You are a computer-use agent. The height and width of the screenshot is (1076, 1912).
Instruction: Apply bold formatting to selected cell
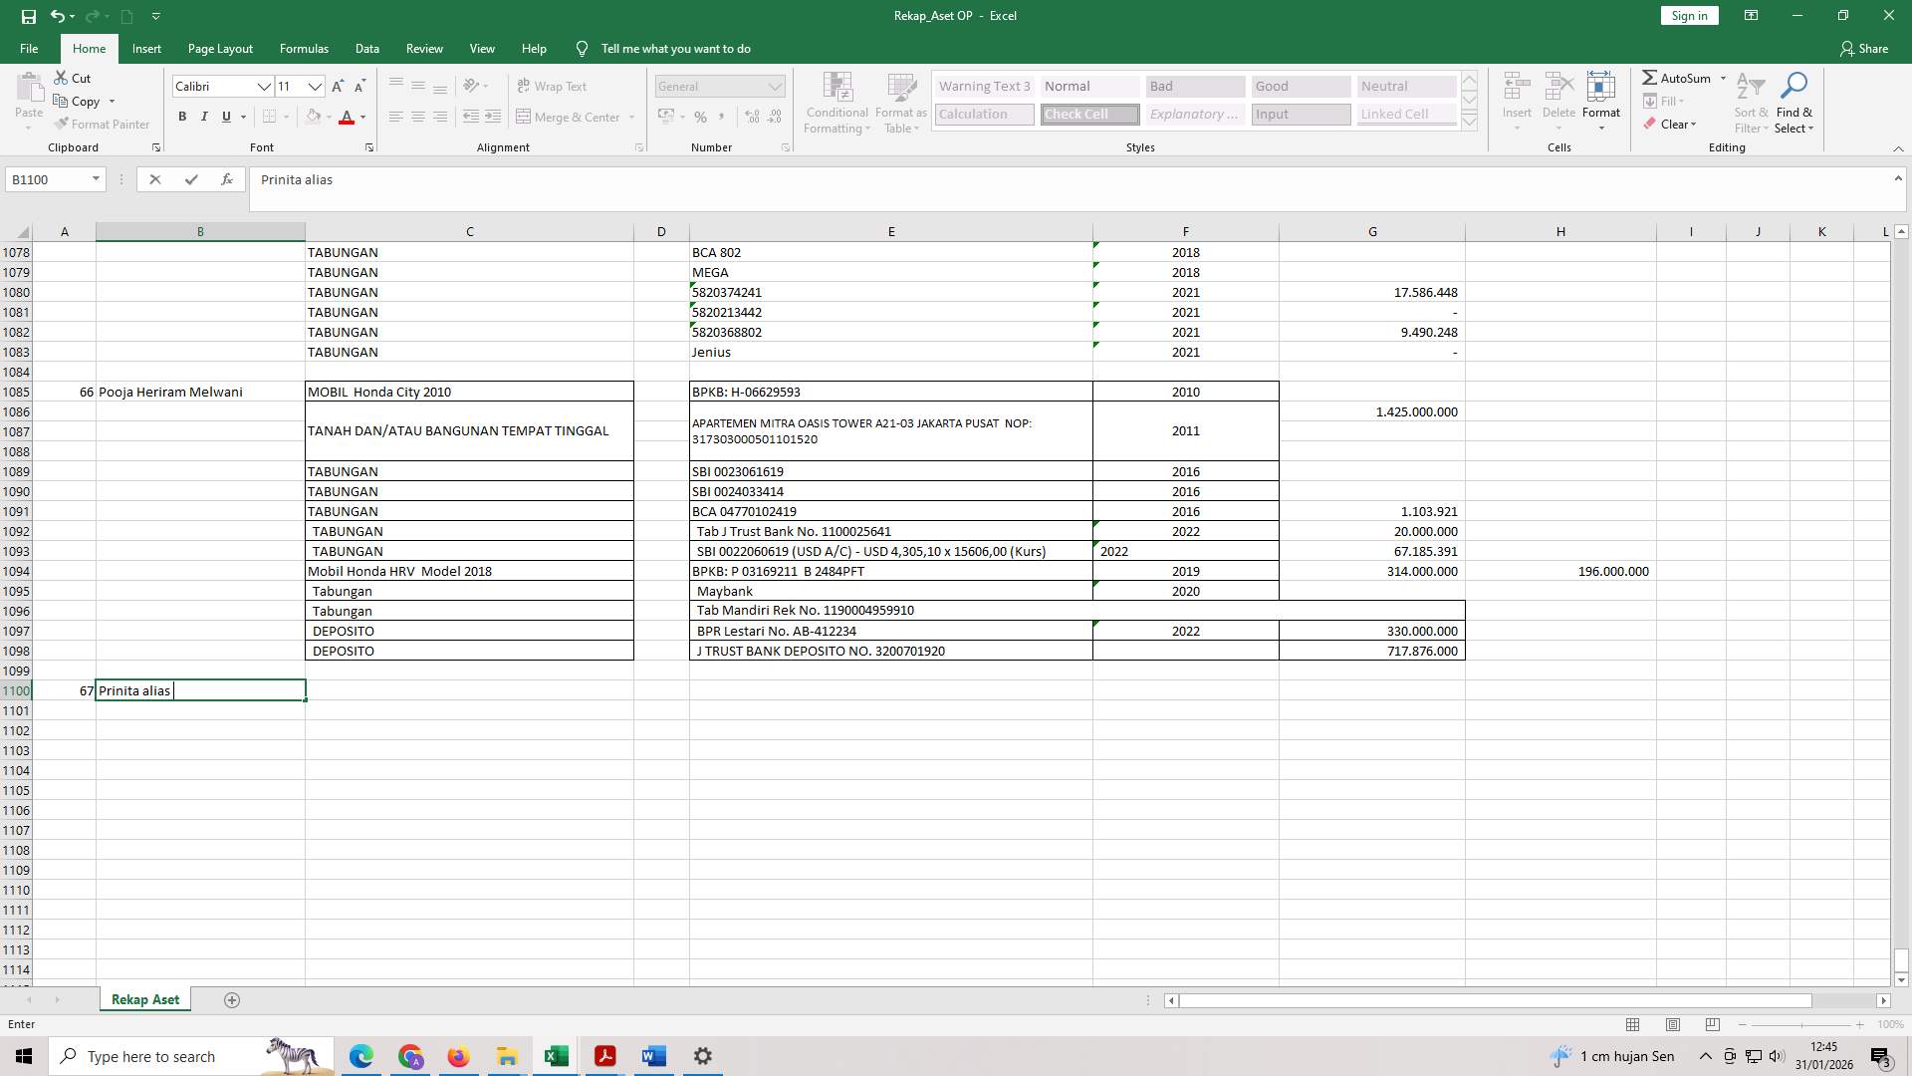pyautogui.click(x=182, y=117)
